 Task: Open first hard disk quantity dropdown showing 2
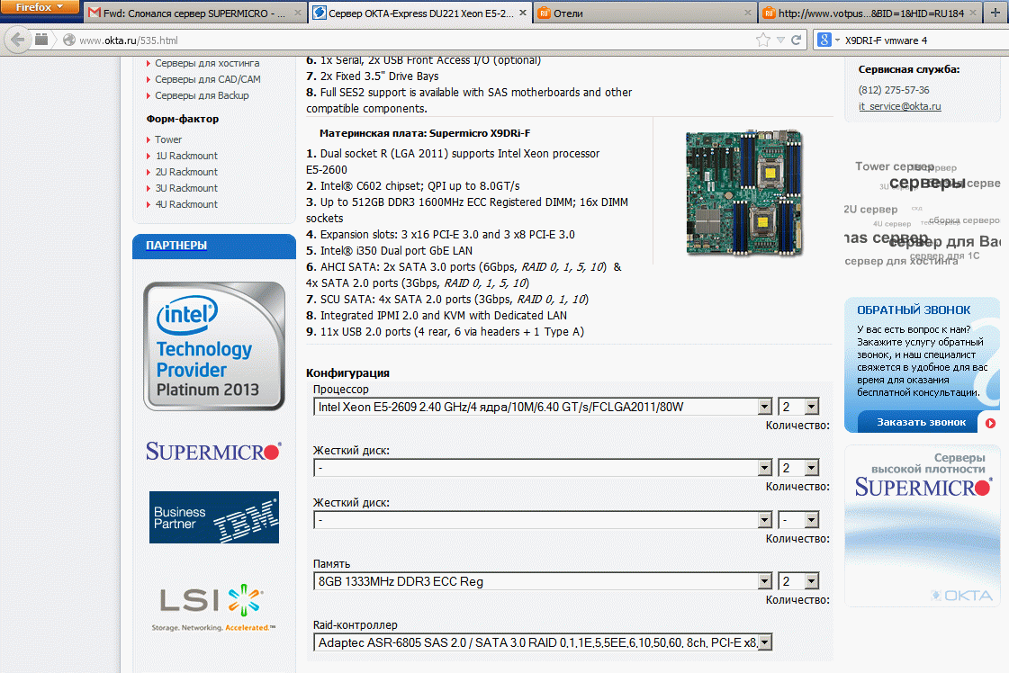point(798,468)
